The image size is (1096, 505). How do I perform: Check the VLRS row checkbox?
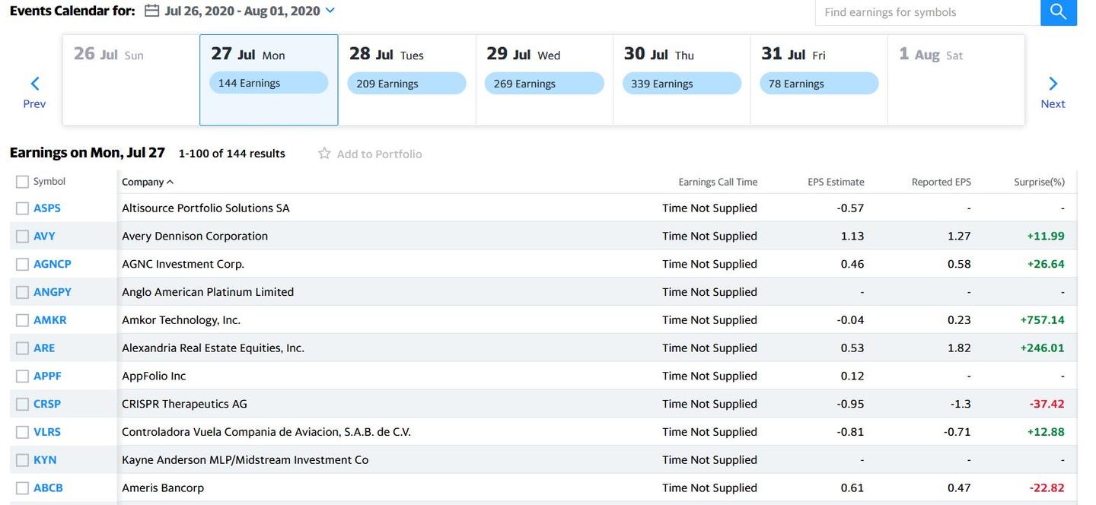22,432
